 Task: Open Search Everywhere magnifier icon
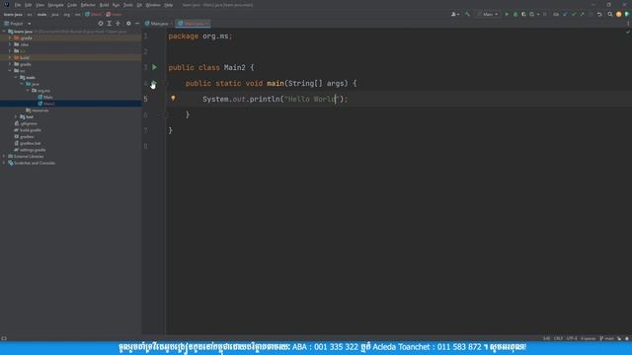tap(610, 14)
